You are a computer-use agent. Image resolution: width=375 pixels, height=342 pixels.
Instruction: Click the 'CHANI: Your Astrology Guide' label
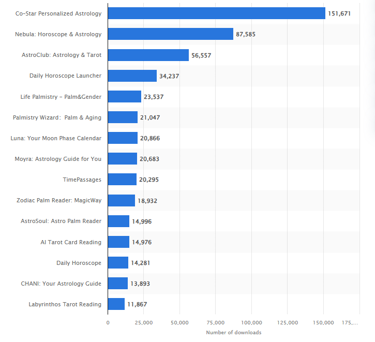[61, 284]
